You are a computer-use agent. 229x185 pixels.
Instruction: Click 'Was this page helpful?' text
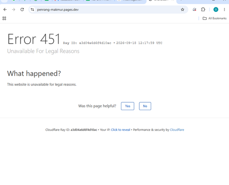click(x=97, y=106)
